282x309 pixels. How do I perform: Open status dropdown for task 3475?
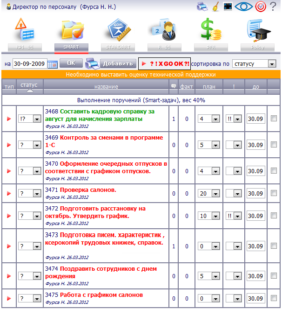click(29, 299)
